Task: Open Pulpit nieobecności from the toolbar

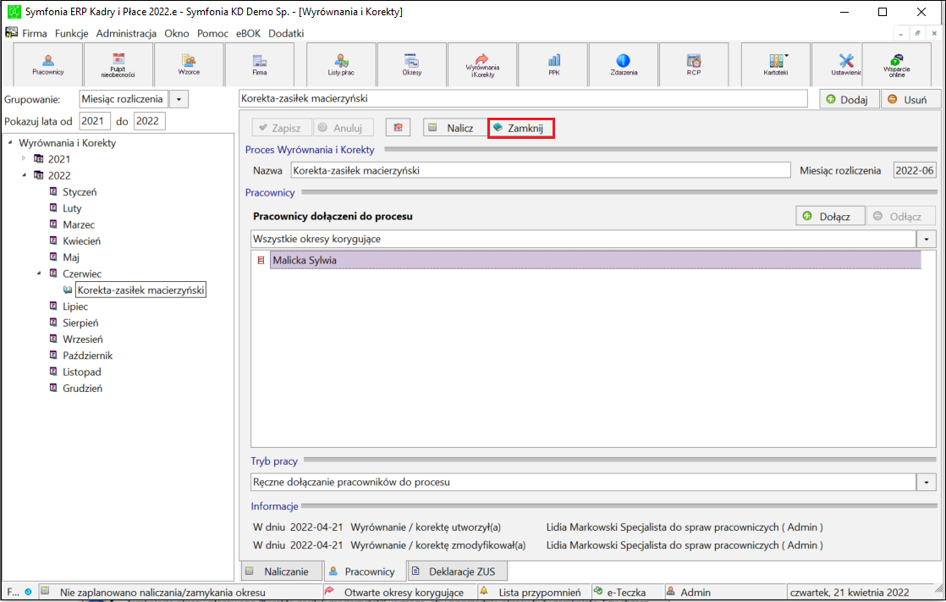Action: click(x=118, y=64)
